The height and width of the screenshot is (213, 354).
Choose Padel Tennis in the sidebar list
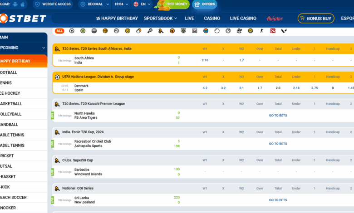[x=24, y=145]
